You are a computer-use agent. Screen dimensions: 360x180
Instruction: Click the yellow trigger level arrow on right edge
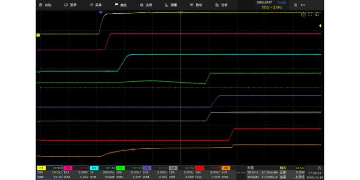point(320,26)
